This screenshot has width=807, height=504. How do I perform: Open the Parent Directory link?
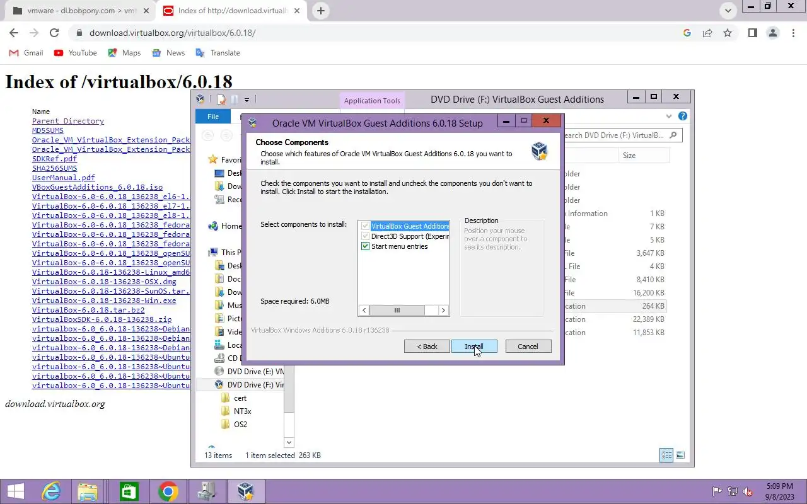pos(68,121)
